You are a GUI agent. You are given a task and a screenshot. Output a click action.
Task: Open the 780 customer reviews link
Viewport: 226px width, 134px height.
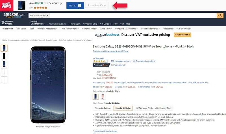tap(120, 61)
